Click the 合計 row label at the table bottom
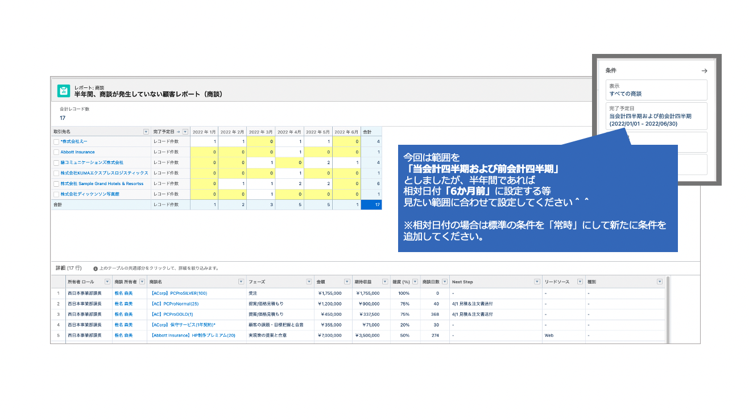The image size is (749, 419). 57,204
